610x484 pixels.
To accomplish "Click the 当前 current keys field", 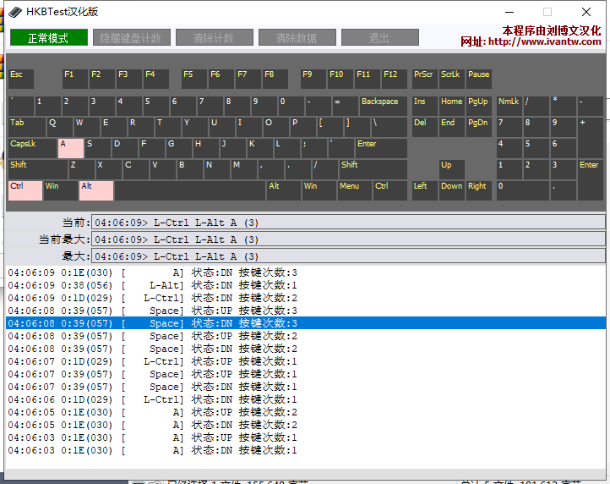I will point(348,223).
